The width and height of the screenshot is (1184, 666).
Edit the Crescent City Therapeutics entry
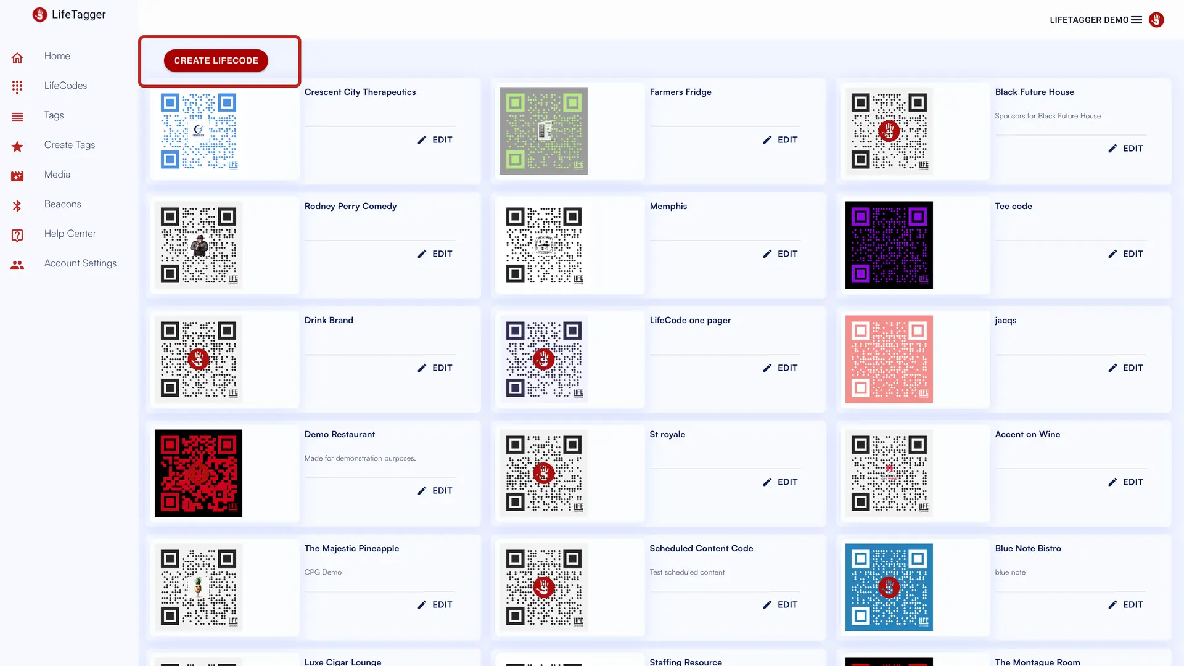pyautogui.click(x=435, y=139)
